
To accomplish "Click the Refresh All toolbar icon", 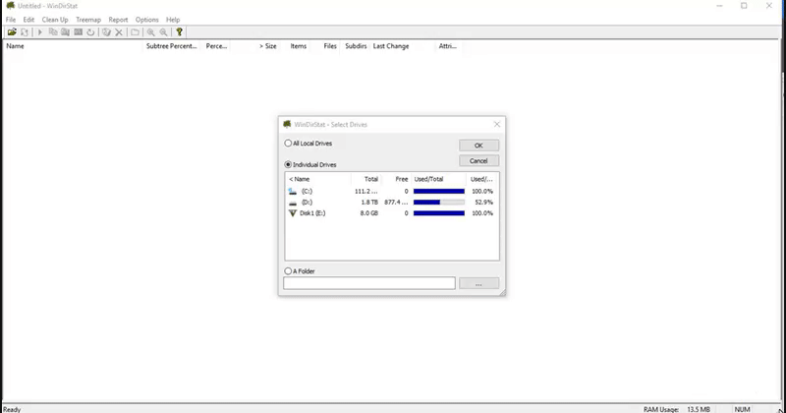I will (25, 32).
